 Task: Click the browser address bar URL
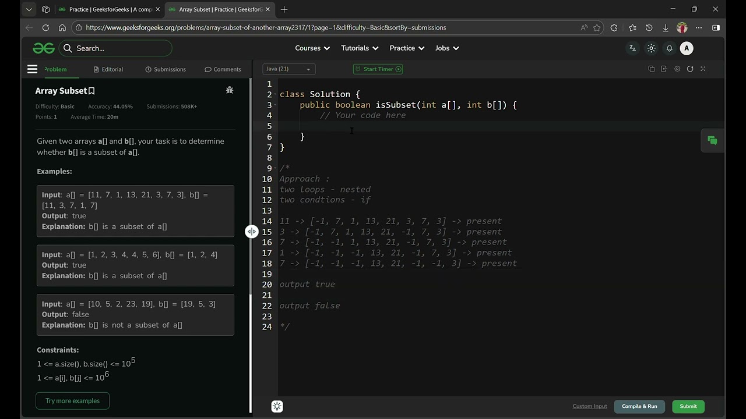click(x=266, y=27)
